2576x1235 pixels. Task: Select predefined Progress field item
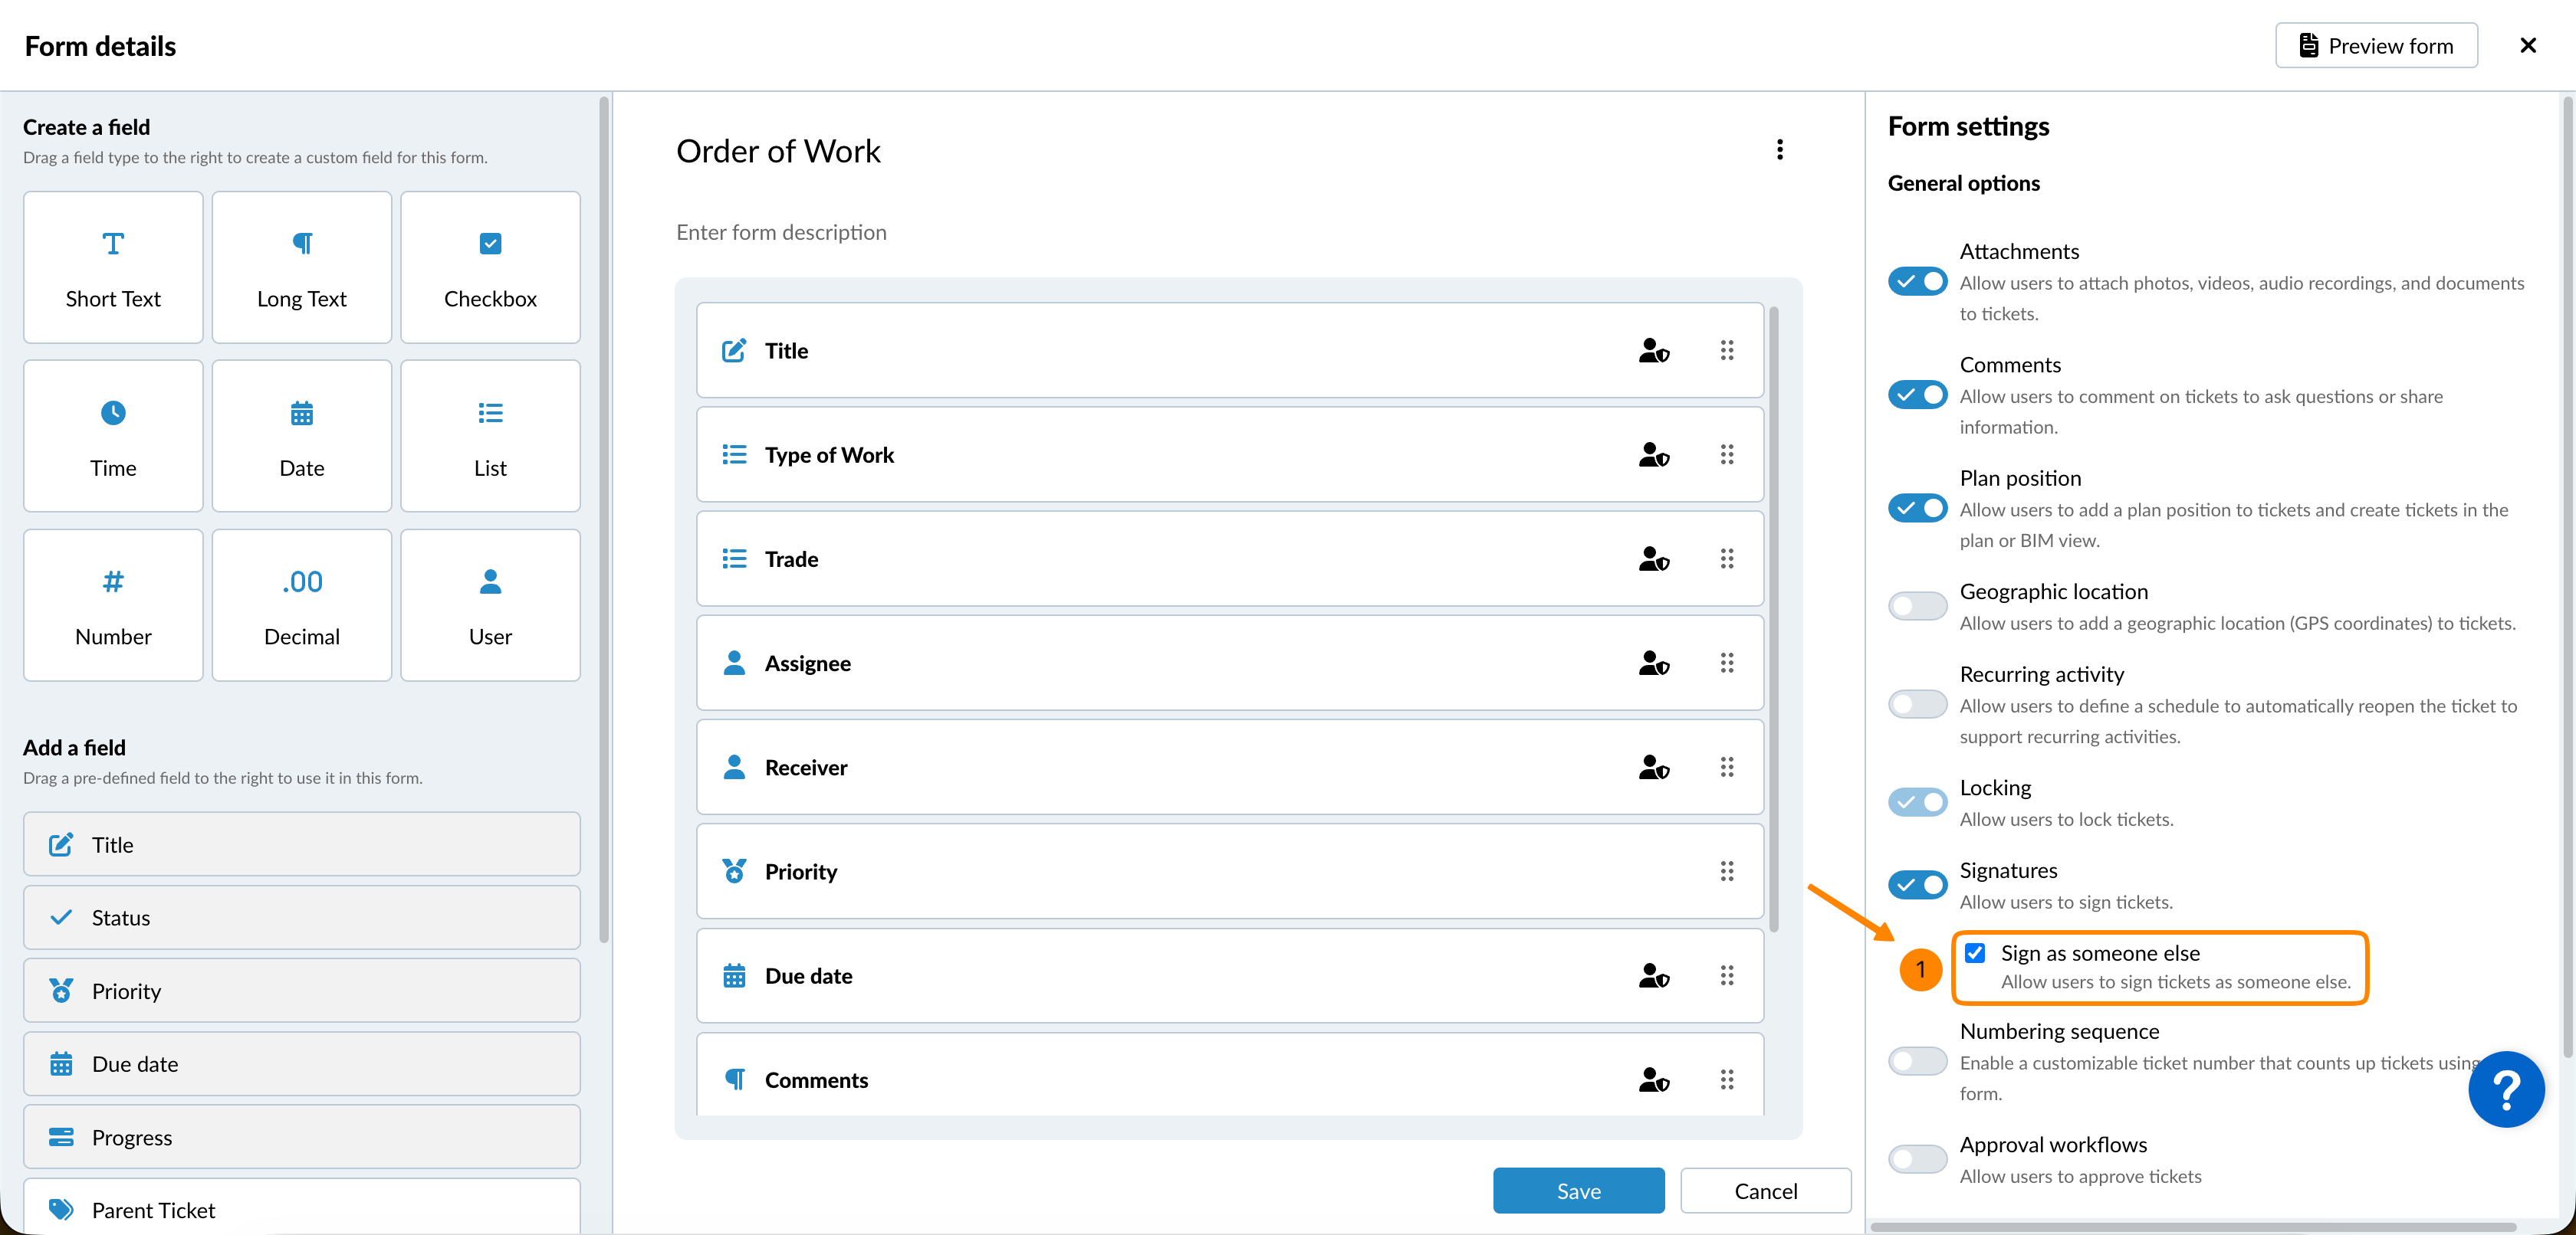(301, 1137)
